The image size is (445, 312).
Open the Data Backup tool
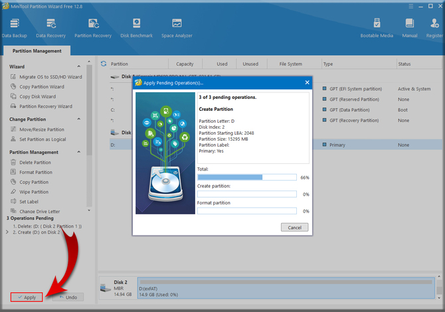click(15, 28)
